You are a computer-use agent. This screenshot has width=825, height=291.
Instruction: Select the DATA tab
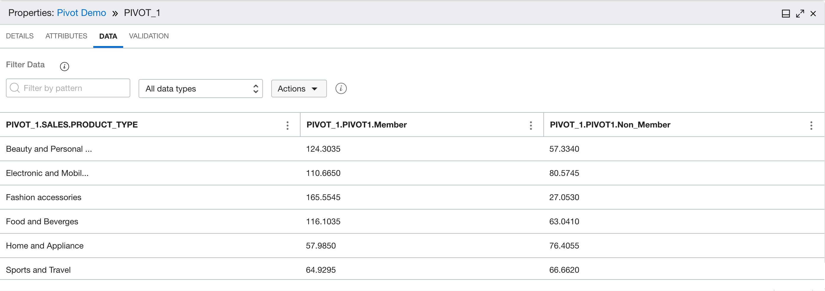coord(108,36)
